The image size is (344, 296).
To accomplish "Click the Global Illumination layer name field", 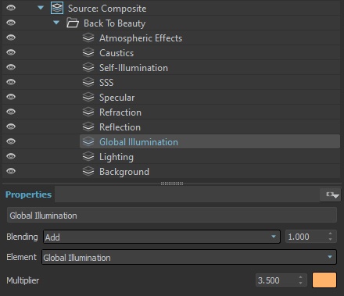I will coord(172,216).
